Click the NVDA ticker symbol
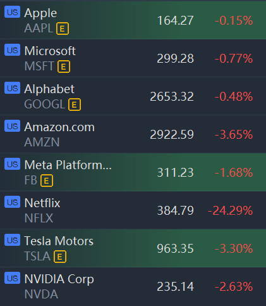Image resolution: width=266 pixels, height=306 pixels. pos(41,294)
